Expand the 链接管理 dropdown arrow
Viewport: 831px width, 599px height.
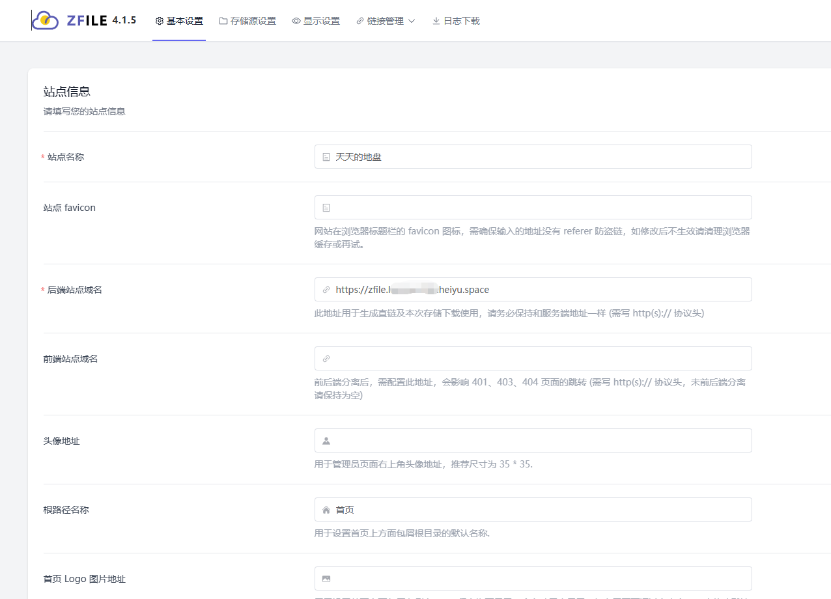[x=411, y=21]
